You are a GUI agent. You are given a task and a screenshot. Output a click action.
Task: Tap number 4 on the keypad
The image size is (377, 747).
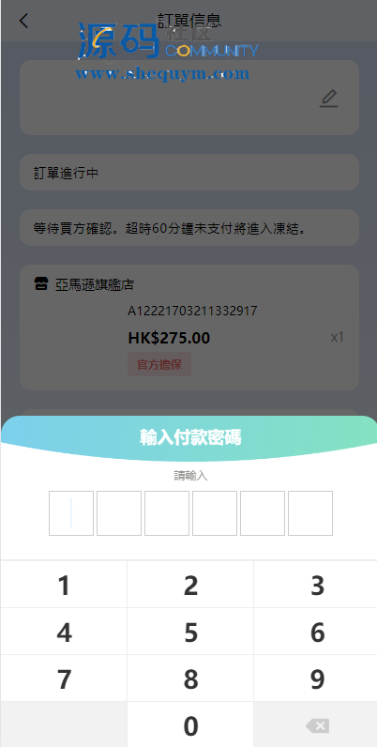[x=64, y=633]
